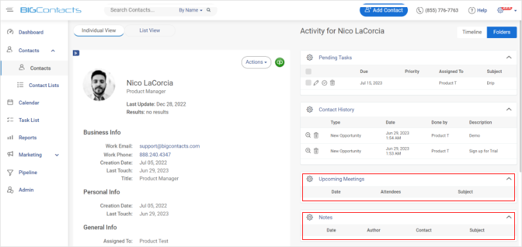Collapse the Upcoming Meetings panel
The image size is (522, 247).
508,179
